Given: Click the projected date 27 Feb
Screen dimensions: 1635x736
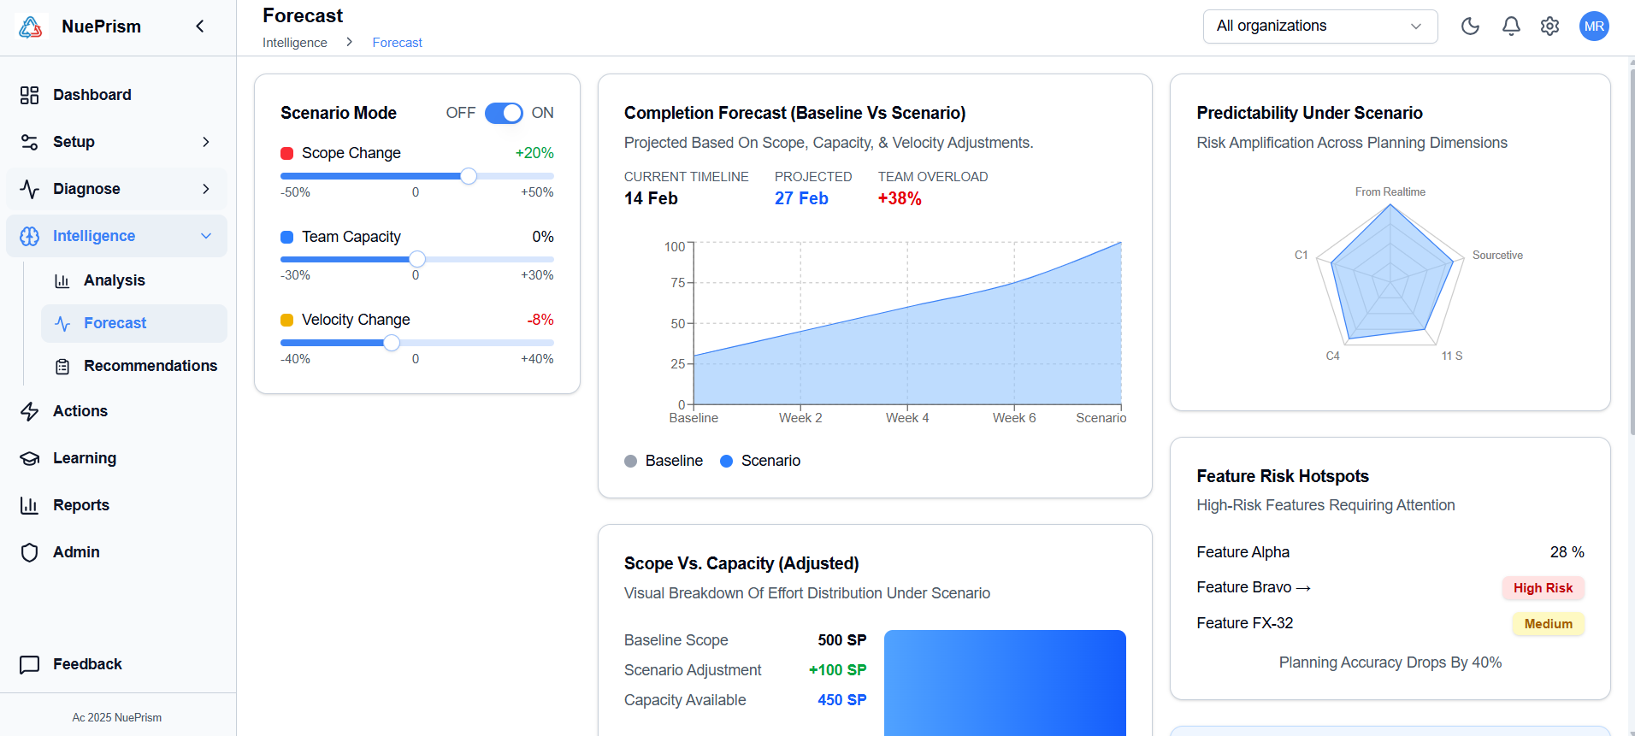Looking at the screenshot, I should pos(801,198).
